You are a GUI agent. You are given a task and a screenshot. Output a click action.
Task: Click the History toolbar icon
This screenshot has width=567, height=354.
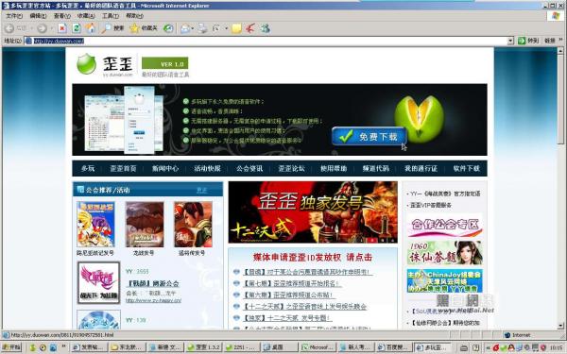pyautogui.click(x=168, y=28)
